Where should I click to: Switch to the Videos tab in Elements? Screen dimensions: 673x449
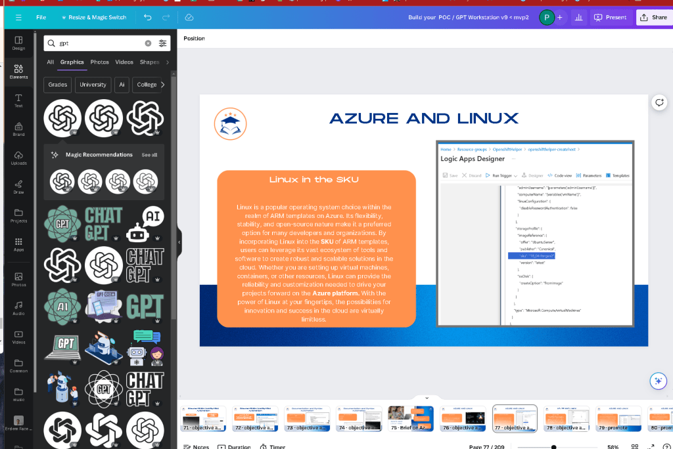[x=124, y=62]
